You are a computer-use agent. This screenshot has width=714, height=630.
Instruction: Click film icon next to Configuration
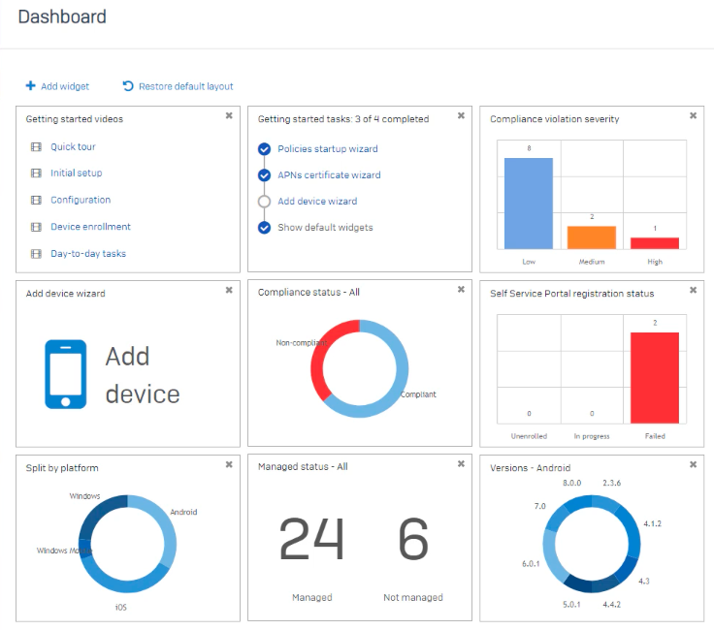[36, 200]
